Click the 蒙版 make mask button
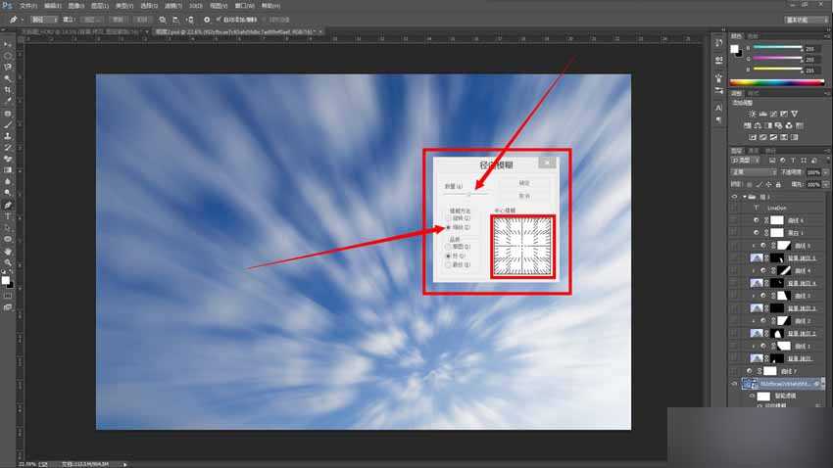Viewport: 833px width, 468px height. 118,20
